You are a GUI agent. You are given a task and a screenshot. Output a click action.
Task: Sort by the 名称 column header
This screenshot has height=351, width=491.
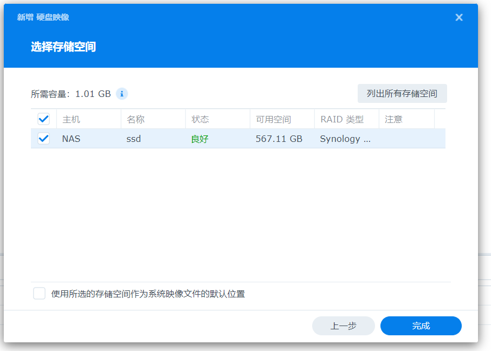pos(153,119)
